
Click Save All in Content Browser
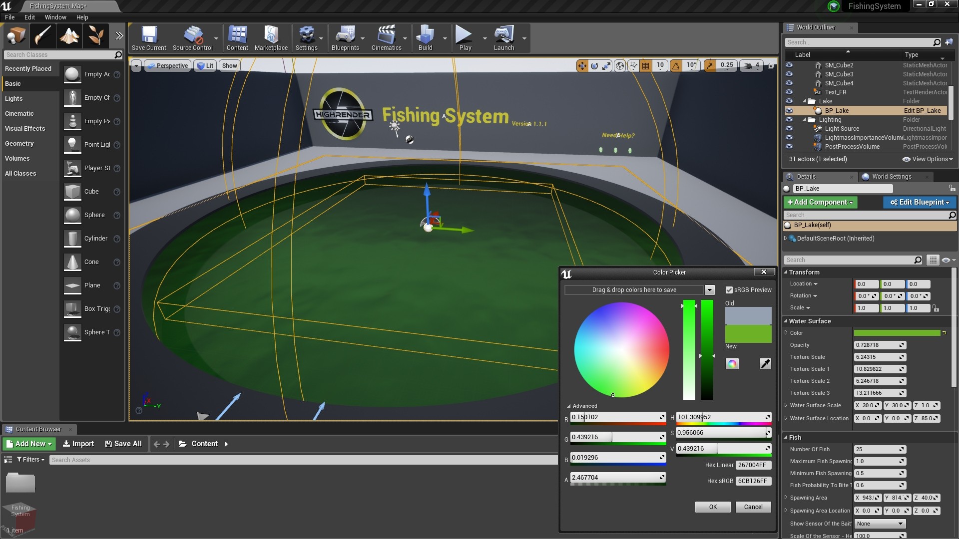(x=123, y=444)
